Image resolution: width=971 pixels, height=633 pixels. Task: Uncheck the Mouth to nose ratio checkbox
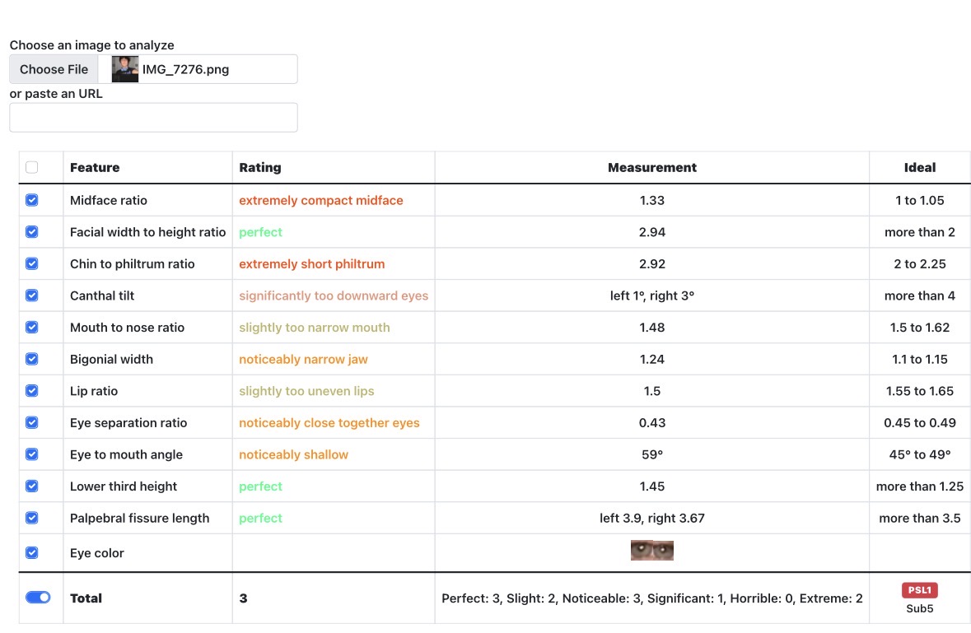[32, 327]
